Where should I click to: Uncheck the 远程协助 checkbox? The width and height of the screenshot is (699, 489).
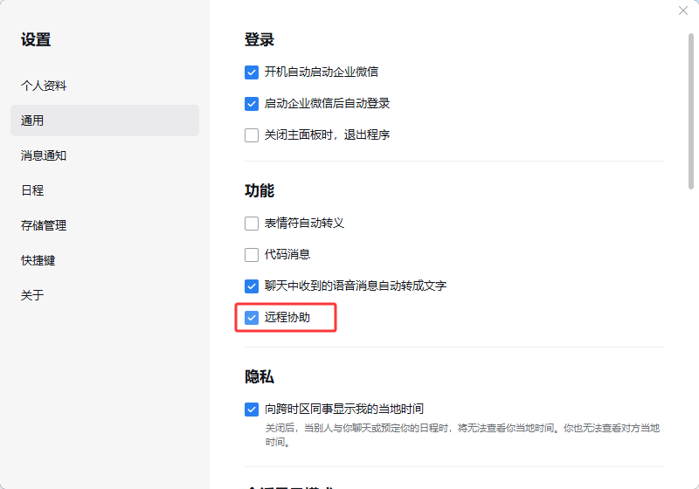pyautogui.click(x=252, y=318)
